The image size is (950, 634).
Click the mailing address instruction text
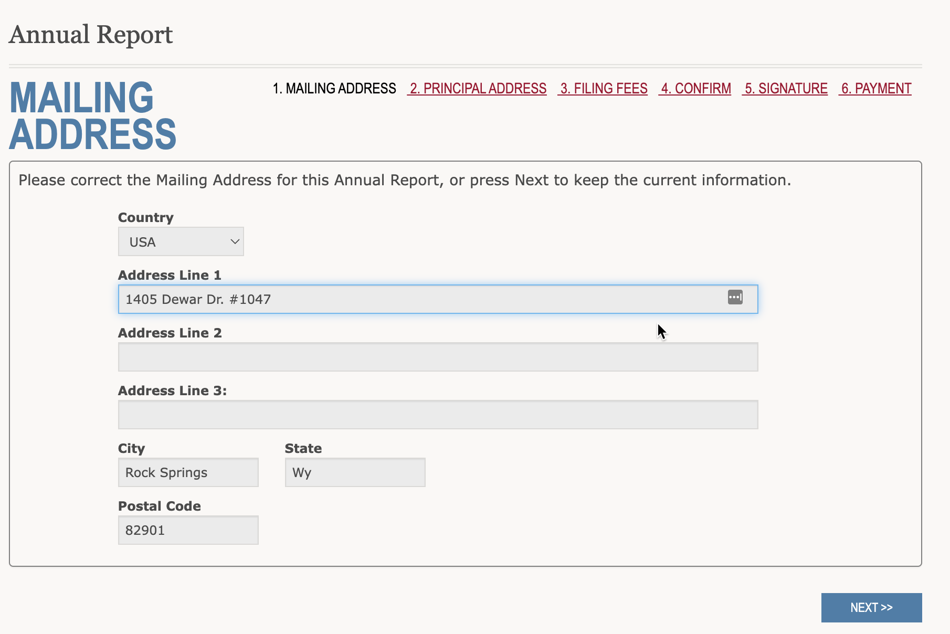(x=404, y=181)
